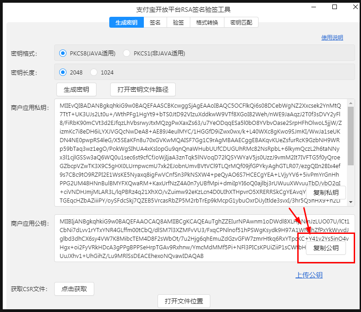Image resolution: width=361 pixels, height=312 pixels.
Task: Click the private key scrollbar down arrow
Action: pyautogui.click(x=351, y=202)
